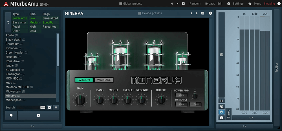Click the meter panel dice-like icon
This screenshot has width=282, height=131.
coord(221,106)
